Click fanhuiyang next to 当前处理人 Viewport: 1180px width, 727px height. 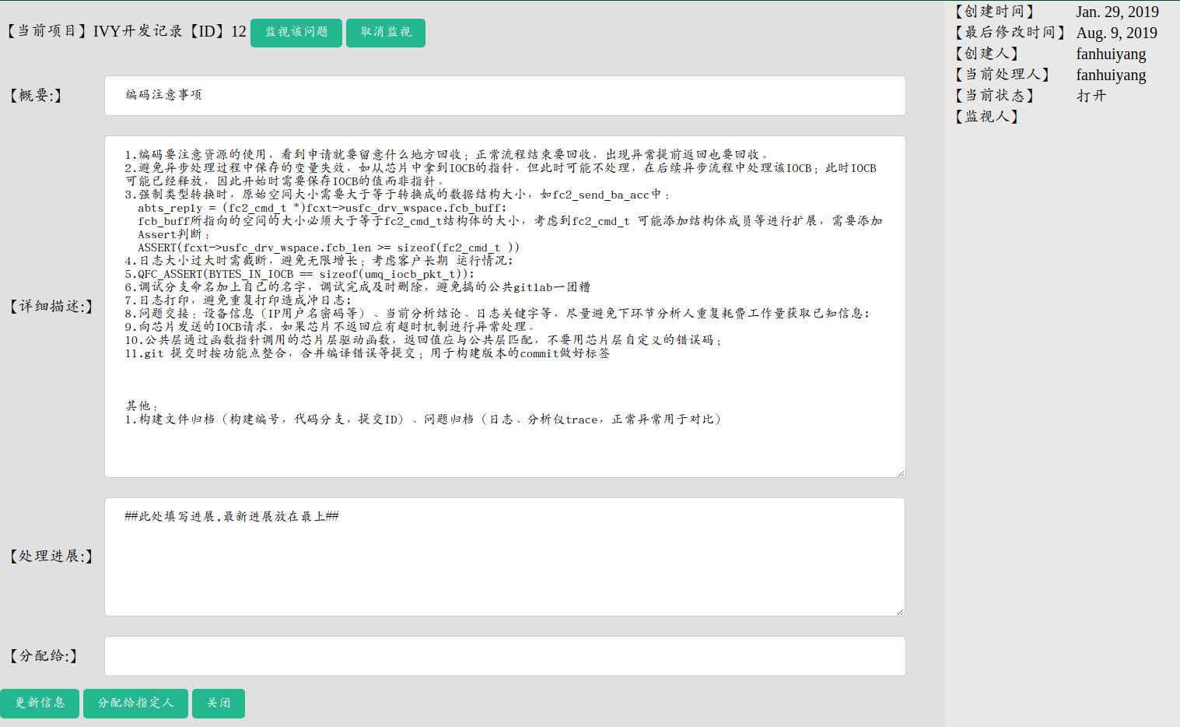coord(1111,75)
